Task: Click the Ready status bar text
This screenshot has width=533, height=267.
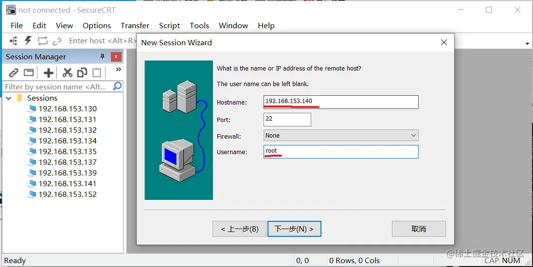Action: [15, 261]
